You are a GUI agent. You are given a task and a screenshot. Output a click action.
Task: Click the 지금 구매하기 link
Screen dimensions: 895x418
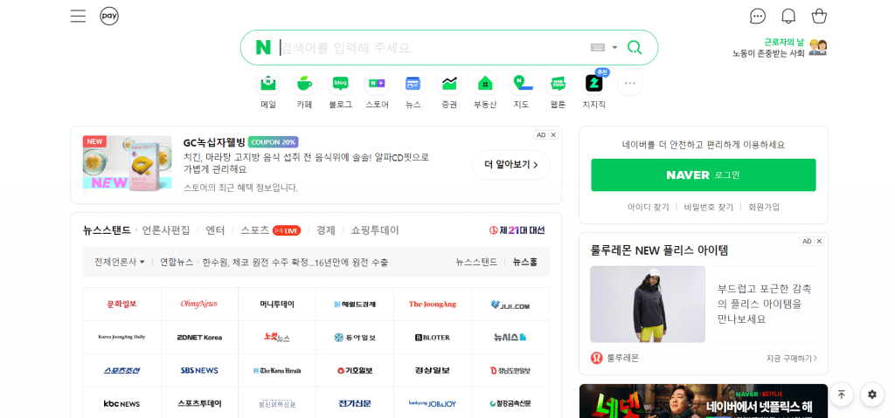[x=792, y=358]
